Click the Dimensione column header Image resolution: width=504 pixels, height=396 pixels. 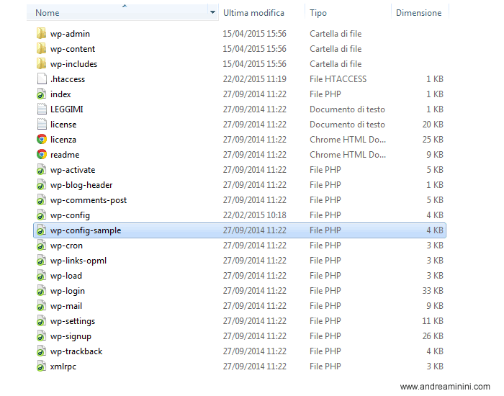pos(418,13)
